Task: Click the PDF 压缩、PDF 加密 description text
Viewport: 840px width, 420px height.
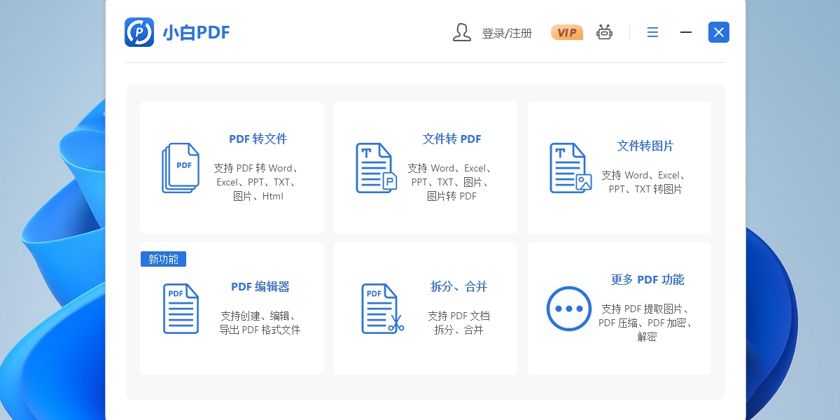Action: point(646,323)
